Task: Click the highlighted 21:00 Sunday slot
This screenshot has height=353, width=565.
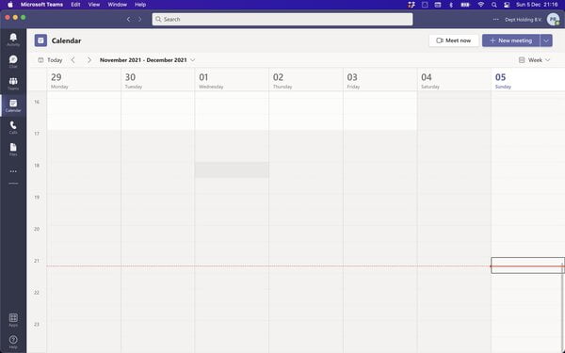Action: click(x=527, y=265)
